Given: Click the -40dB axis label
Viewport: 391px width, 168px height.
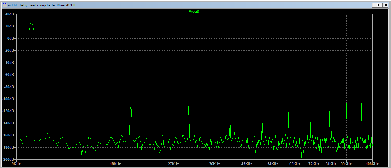Looking at the screenshot, I should [x=9, y=63].
